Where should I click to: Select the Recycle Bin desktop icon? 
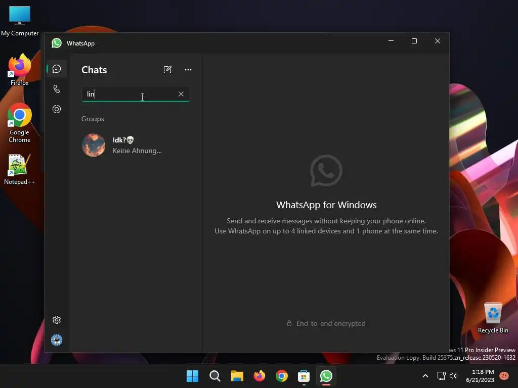point(493,318)
